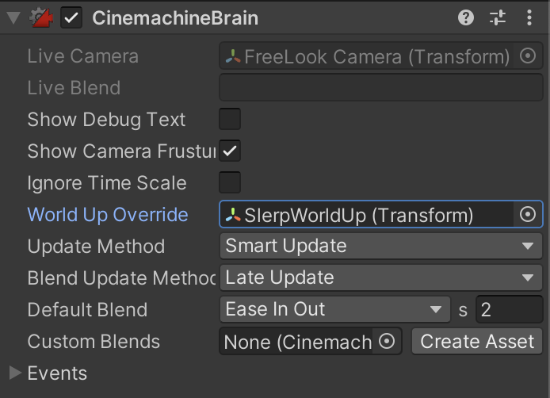This screenshot has height=398, width=550.
Task: Open the Default Blend style dropdown
Action: tap(334, 310)
